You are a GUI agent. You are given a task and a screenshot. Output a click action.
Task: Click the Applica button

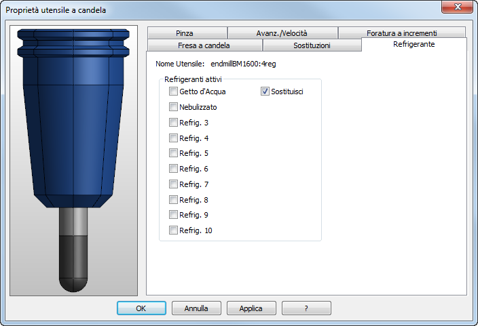click(251, 308)
